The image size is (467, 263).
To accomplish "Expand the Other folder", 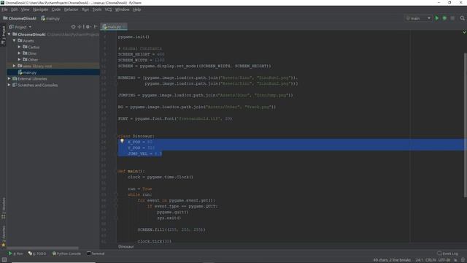I will pyautogui.click(x=19, y=59).
